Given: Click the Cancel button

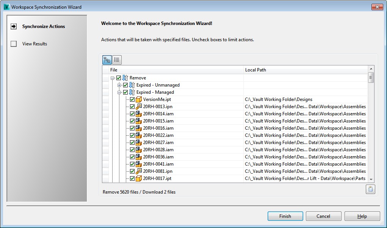Looking at the screenshot, I should [324, 216].
